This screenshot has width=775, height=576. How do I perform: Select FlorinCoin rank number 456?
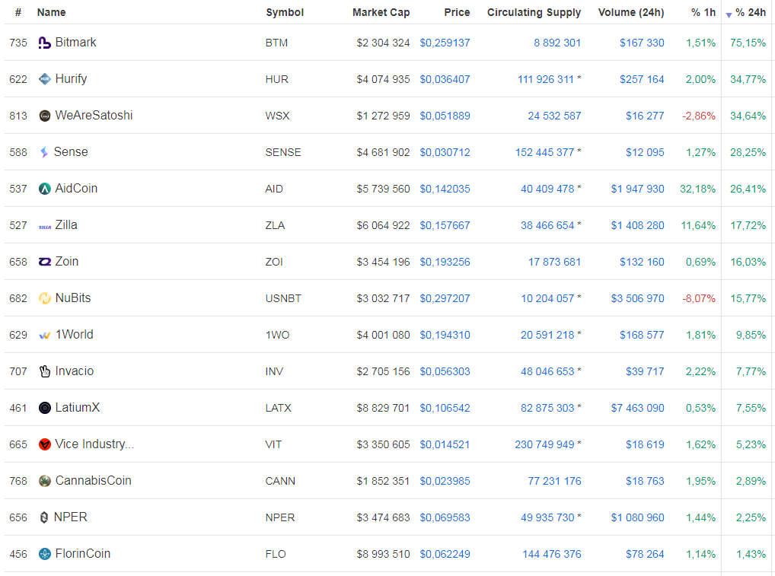pos(18,555)
